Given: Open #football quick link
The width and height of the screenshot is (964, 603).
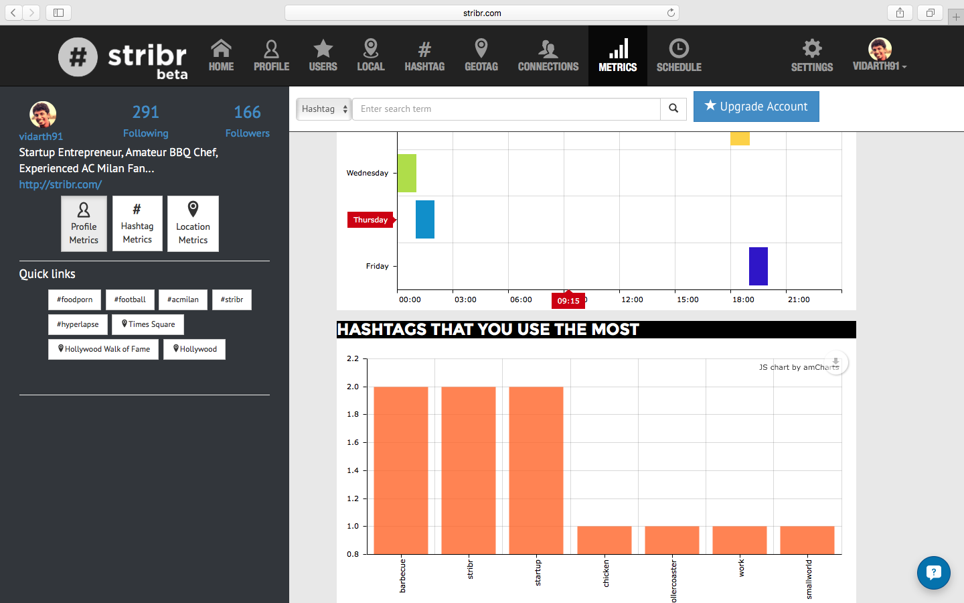Looking at the screenshot, I should pos(130,299).
